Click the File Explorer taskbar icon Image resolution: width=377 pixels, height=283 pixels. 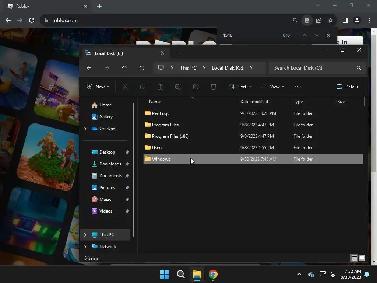[x=197, y=274]
